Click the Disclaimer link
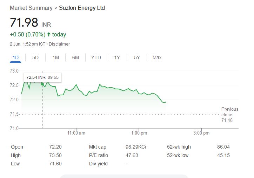The image size is (254, 178). (59, 44)
